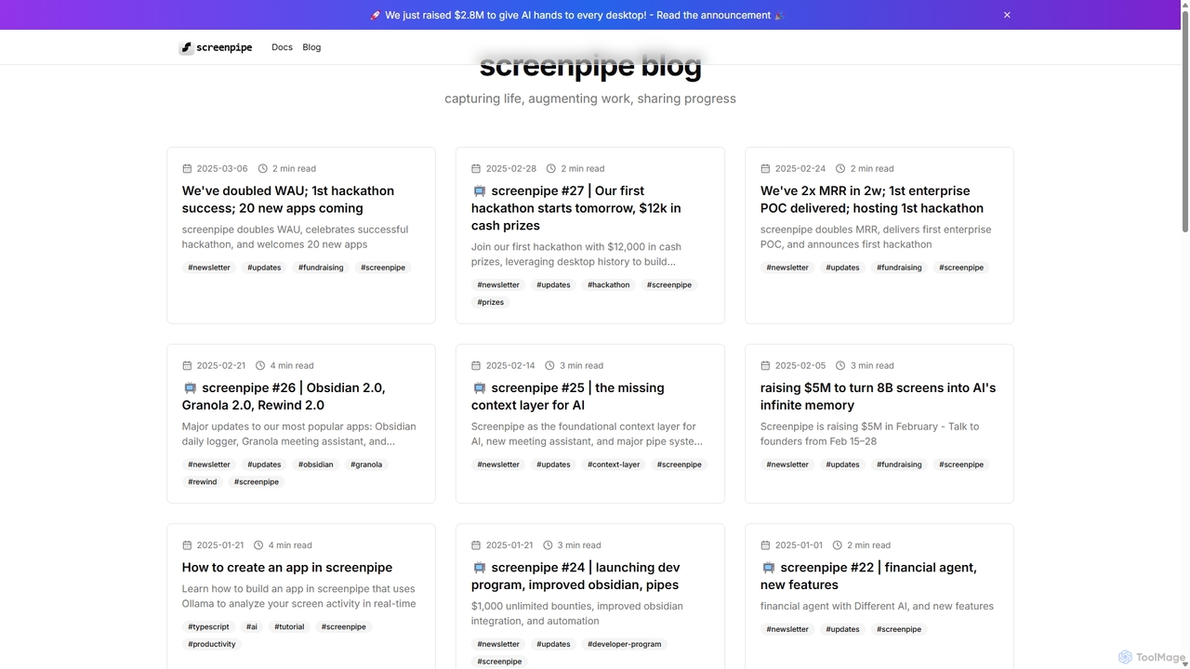Open 'financial agent, new features' post
This screenshot has height=669, width=1190.
coord(868,576)
